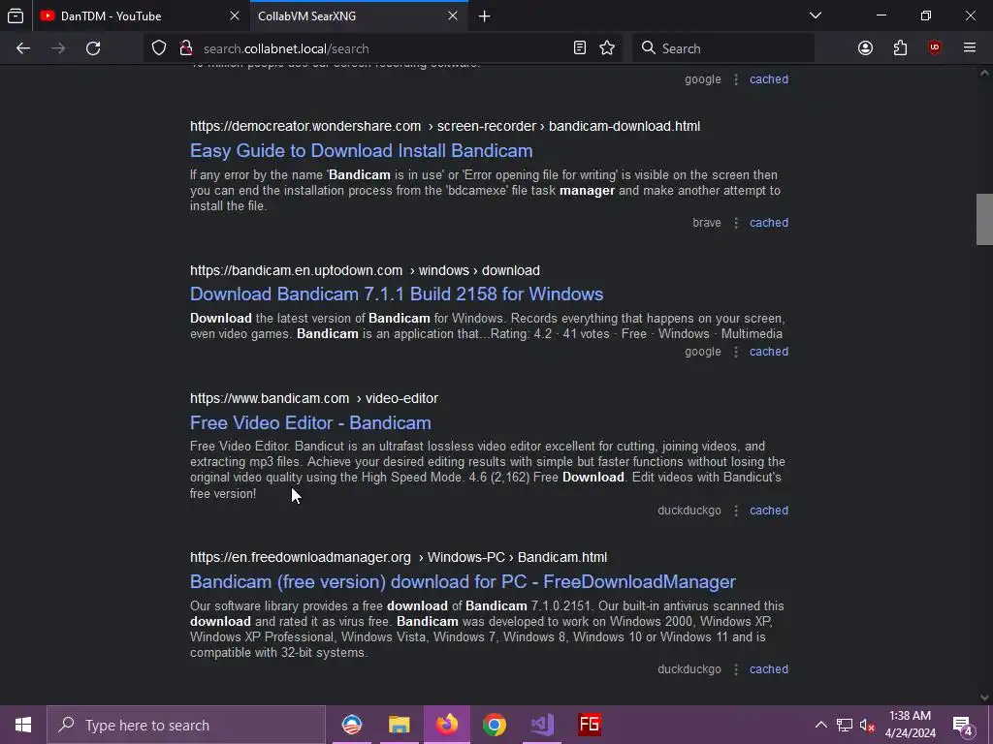Image resolution: width=993 pixels, height=744 pixels.
Task: Go back to the previous page
Action: tap(23, 48)
